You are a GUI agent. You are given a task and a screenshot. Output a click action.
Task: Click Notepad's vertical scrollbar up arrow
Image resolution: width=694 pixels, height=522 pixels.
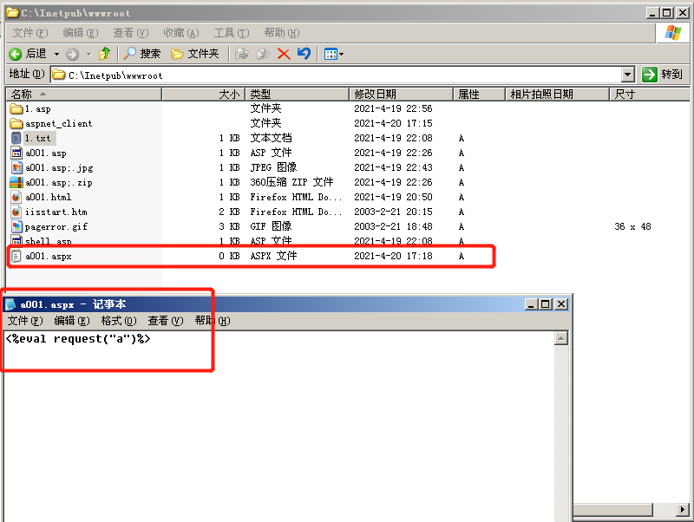pos(560,339)
